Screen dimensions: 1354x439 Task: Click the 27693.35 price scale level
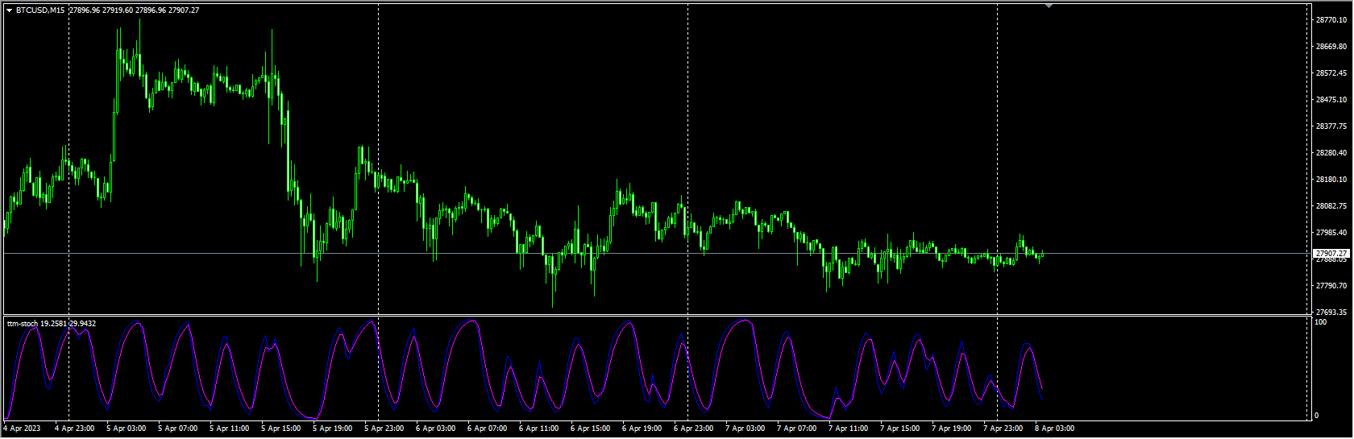[1331, 312]
